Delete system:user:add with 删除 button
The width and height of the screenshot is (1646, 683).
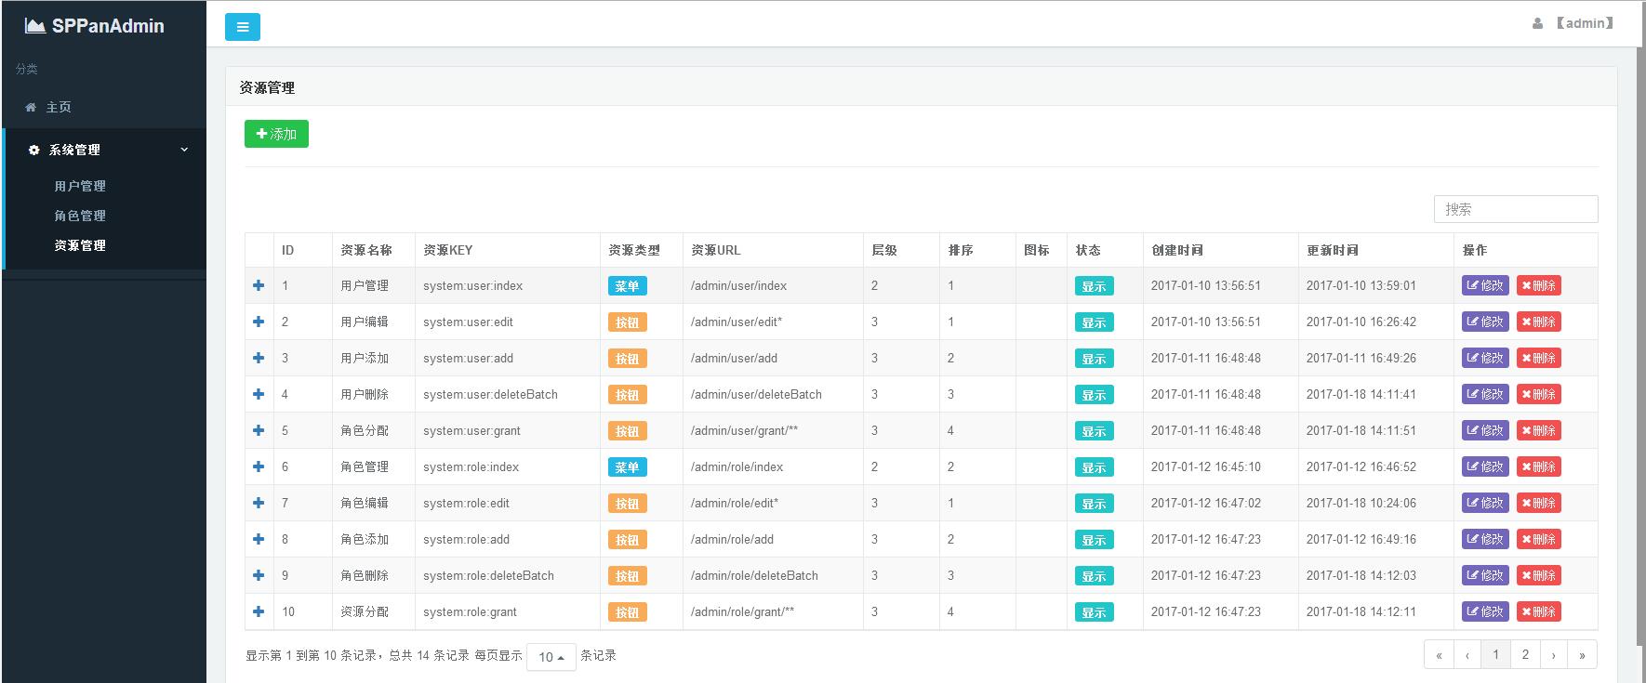tap(1538, 358)
